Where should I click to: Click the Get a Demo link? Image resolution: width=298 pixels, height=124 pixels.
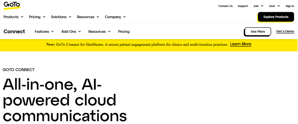click(x=285, y=31)
